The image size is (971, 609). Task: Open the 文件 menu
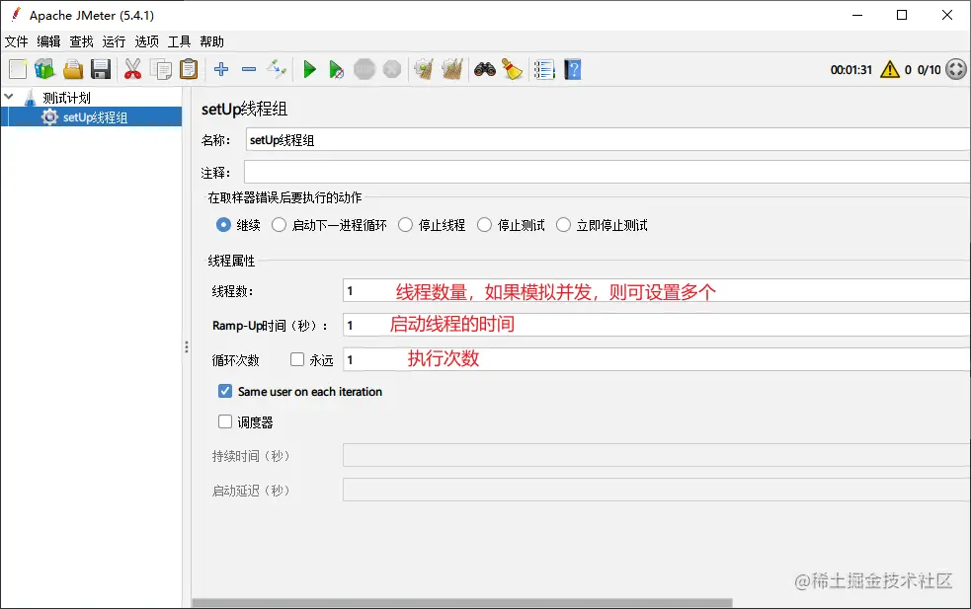click(x=16, y=41)
